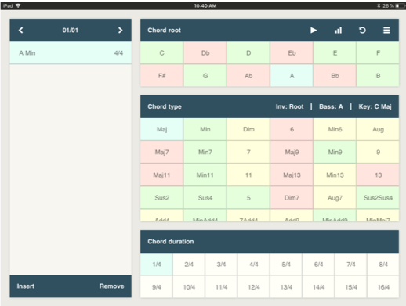Select chord root C
Viewport: 406px width, 306px height.
(x=161, y=53)
